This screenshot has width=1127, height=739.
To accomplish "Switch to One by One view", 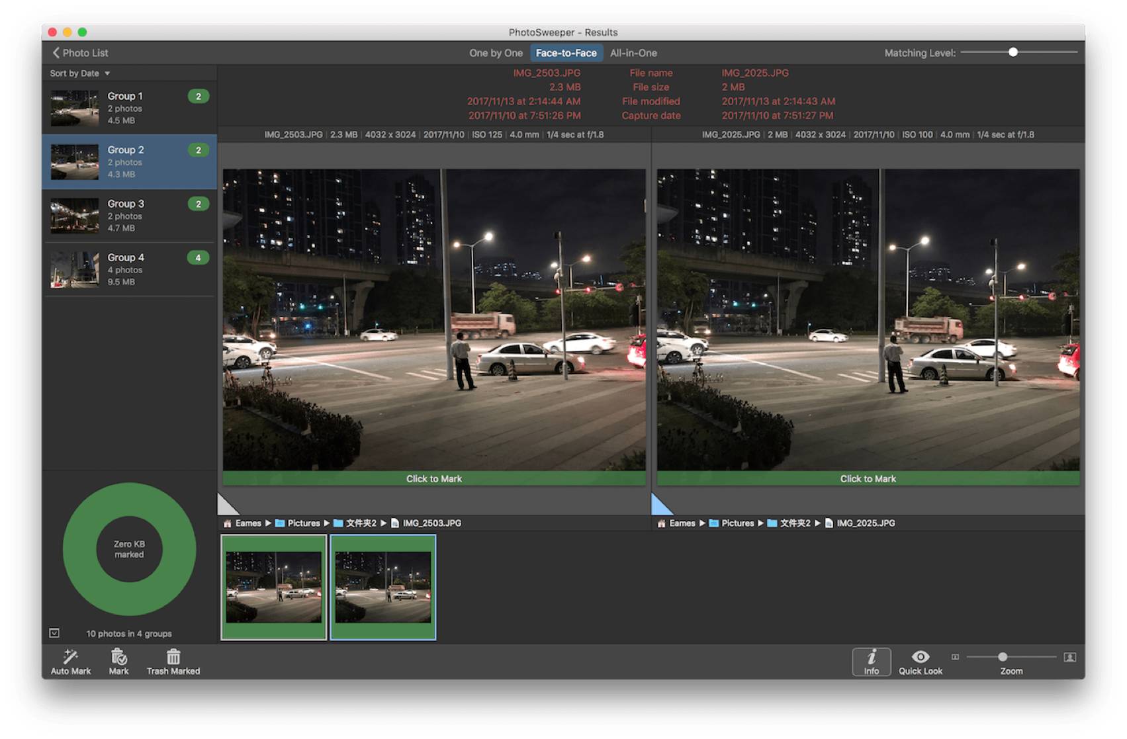I will tap(496, 53).
